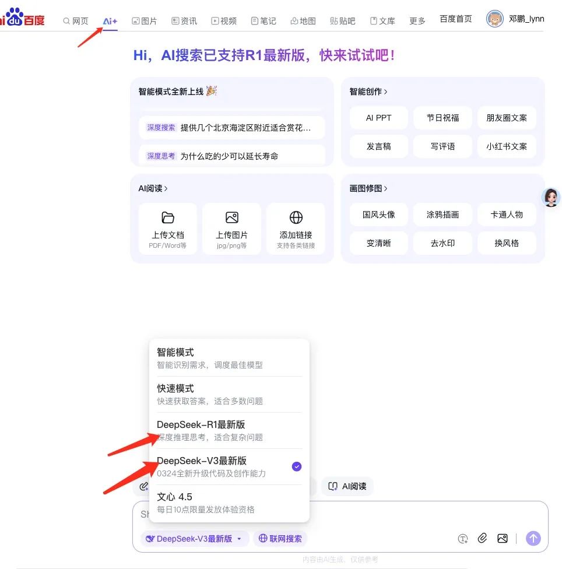Click the text format T icon

point(462,539)
